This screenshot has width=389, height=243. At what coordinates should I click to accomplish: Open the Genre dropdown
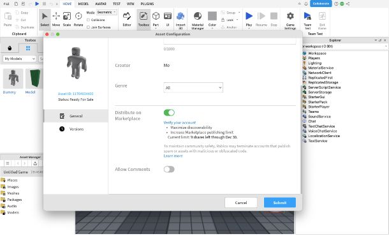[193, 87]
